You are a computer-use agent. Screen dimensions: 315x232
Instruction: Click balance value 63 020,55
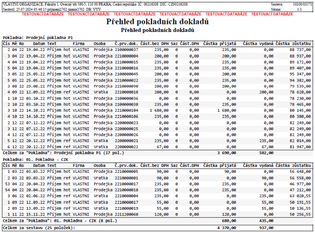coord(300,196)
